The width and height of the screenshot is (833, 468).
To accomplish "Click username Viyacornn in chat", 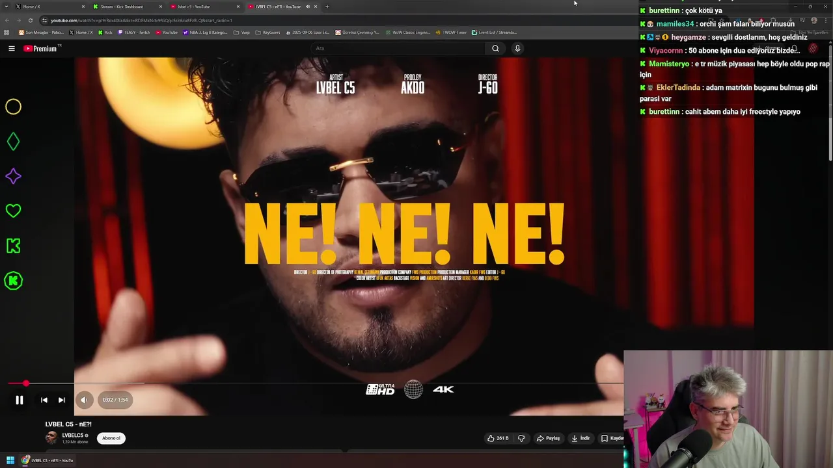I will point(666,51).
